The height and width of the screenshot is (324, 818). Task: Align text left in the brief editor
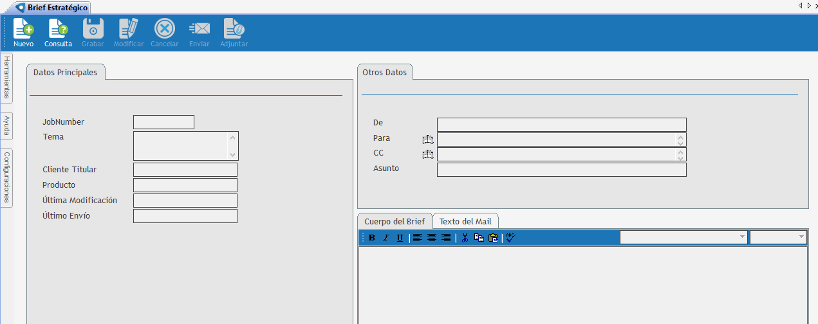point(418,238)
